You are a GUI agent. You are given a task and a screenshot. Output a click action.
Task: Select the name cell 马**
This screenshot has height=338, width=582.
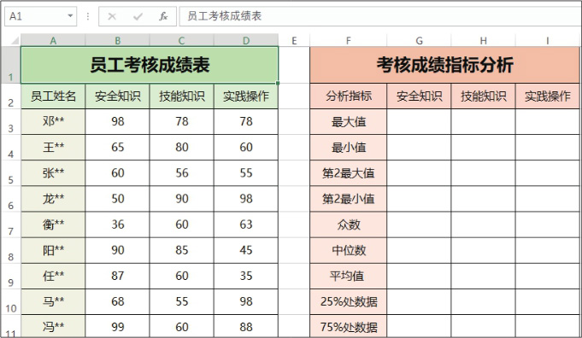click(53, 301)
